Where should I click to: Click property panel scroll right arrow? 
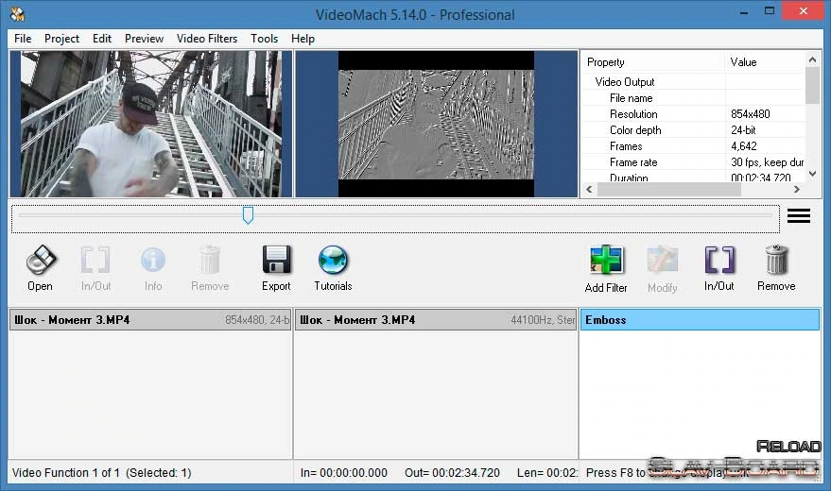pyautogui.click(x=797, y=190)
